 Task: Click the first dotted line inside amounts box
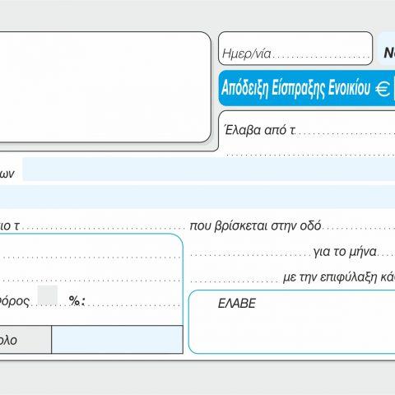coord(91,258)
